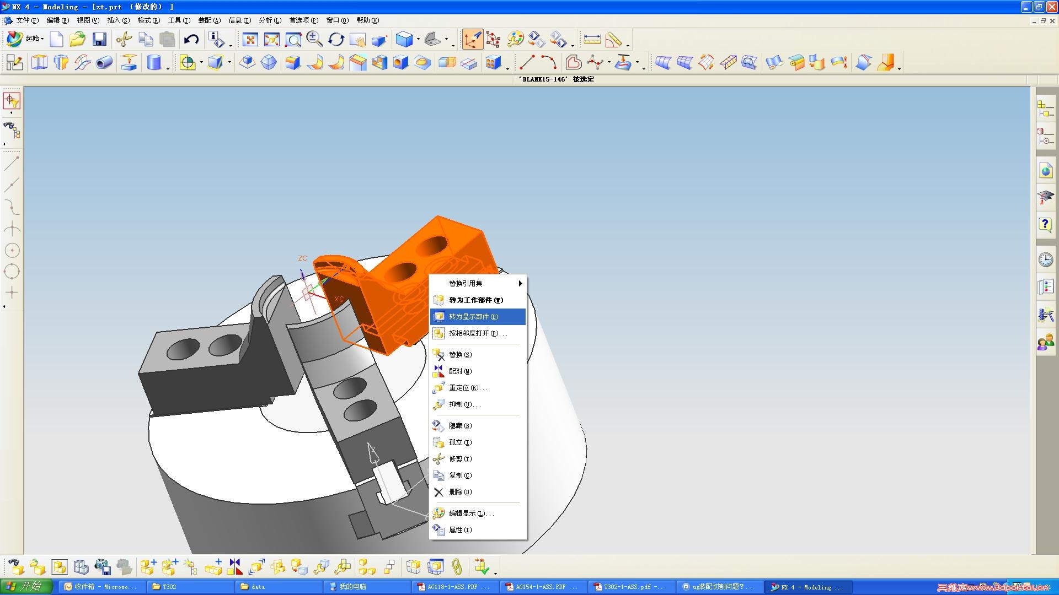Click the Save floppy disk icon
This screenshot has width=1059, height=595.
(x=99, y=40)
